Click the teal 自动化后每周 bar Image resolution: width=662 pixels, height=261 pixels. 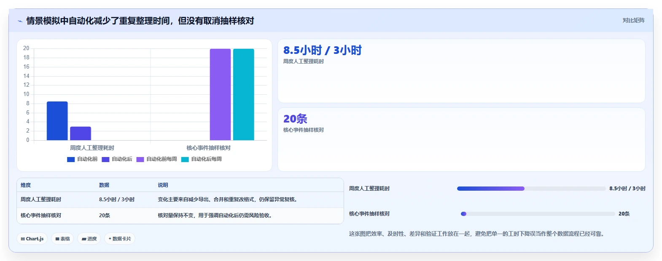pyautogui.click(x=244, y=95)
